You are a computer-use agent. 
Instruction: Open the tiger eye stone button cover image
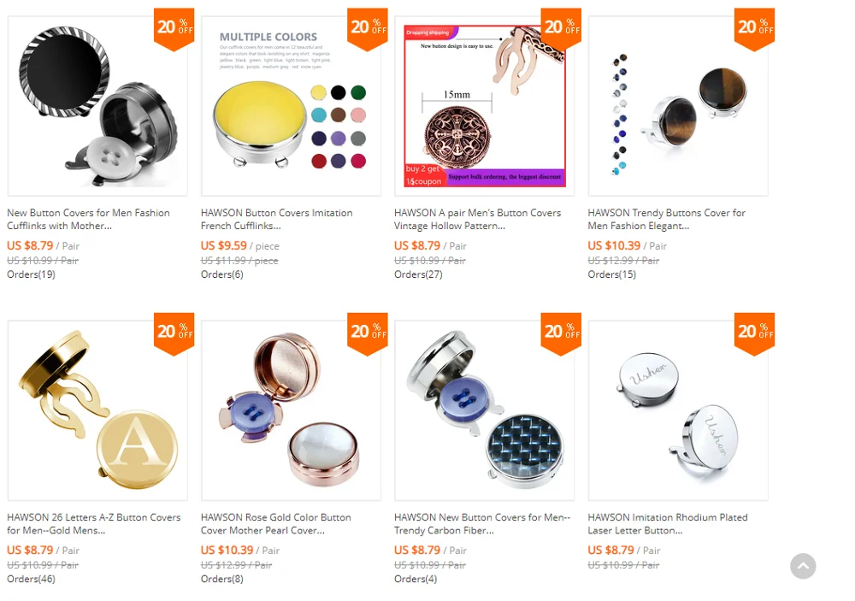coord(678,106)
